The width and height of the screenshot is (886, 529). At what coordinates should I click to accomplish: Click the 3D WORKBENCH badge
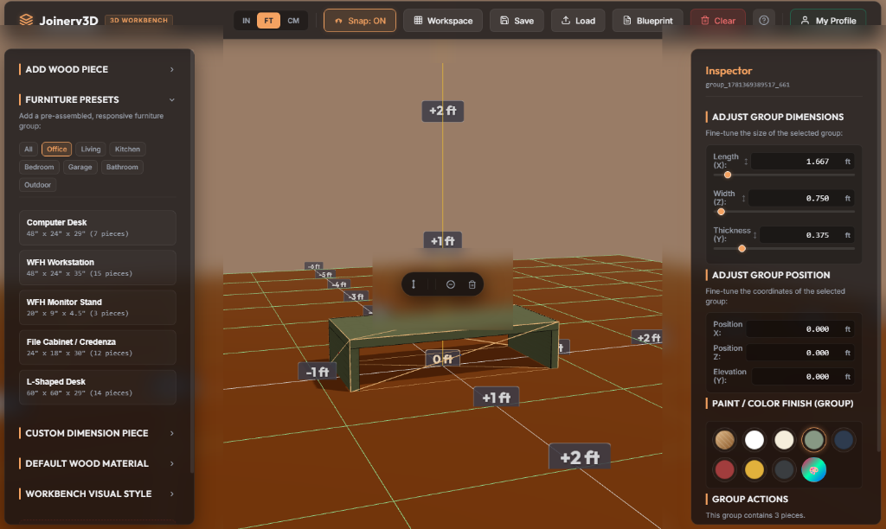[x=138, y=21]
